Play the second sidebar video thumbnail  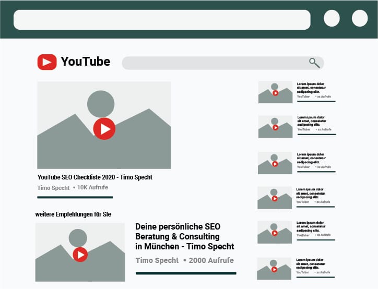pyautogui.click(x=275, y=127)
